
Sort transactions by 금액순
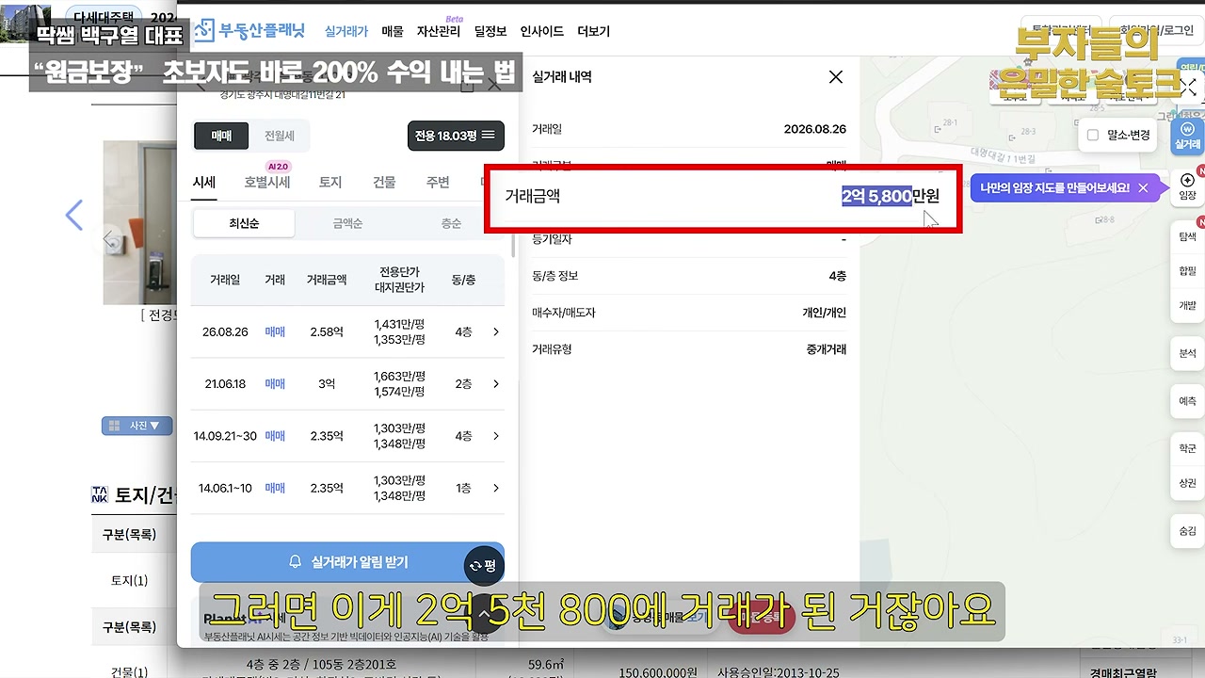click(x=347, y=224)
